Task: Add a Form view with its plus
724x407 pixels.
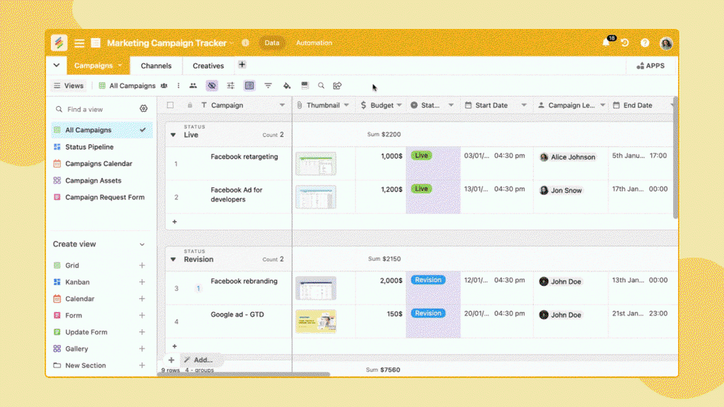Action: point(141,315)
